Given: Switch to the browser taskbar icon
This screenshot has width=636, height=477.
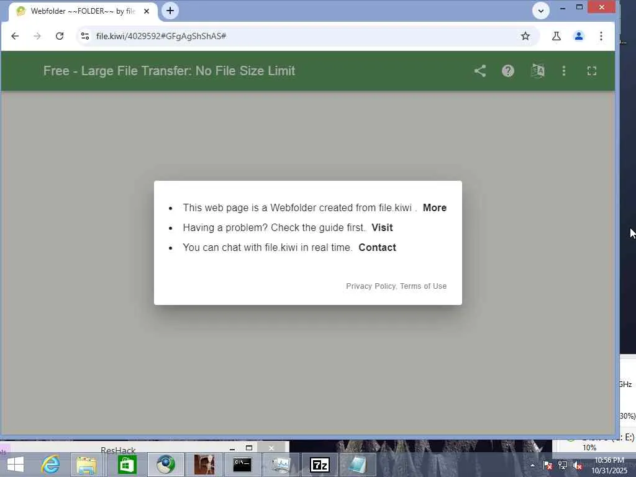Looking at the screenshot, I should (x=166, y=465).
